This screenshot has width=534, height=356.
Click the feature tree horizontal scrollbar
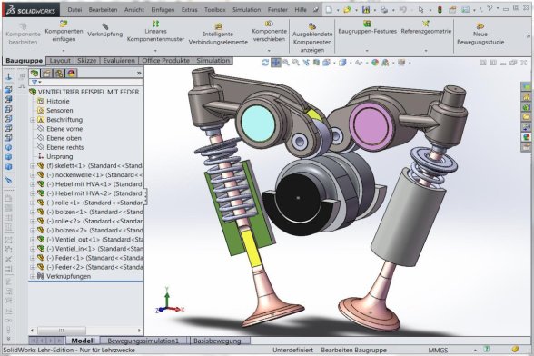pos(62,330)
